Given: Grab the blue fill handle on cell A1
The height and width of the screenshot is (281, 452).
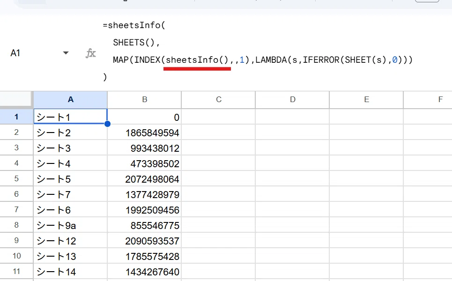Looking at the screenshot, I should [108, 124].
